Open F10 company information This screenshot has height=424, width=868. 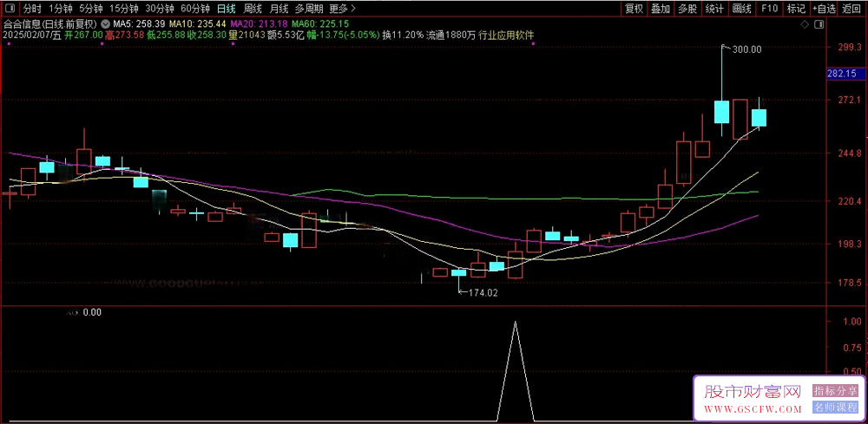[769, 8]
